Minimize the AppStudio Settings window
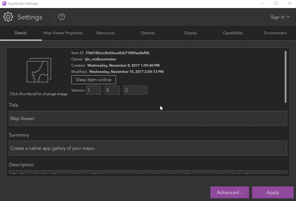 coord(263,3)
